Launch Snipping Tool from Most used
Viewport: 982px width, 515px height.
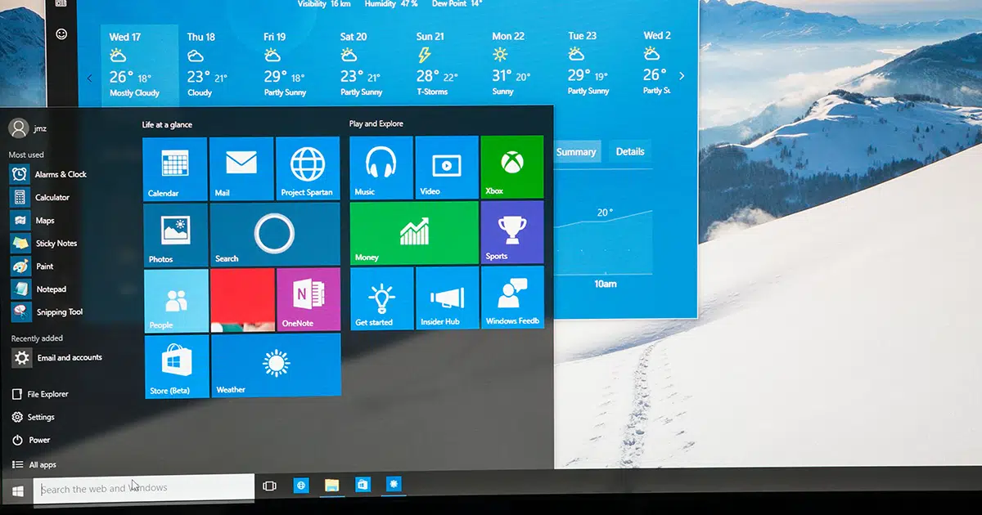49,311
